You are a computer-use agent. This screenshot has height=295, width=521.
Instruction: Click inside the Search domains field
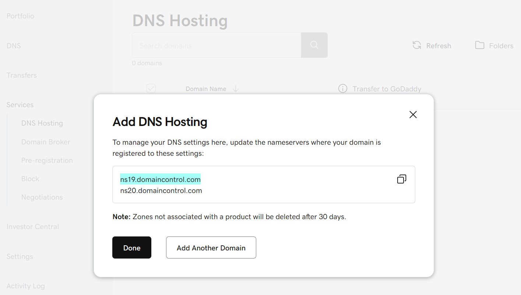[216, 45]
